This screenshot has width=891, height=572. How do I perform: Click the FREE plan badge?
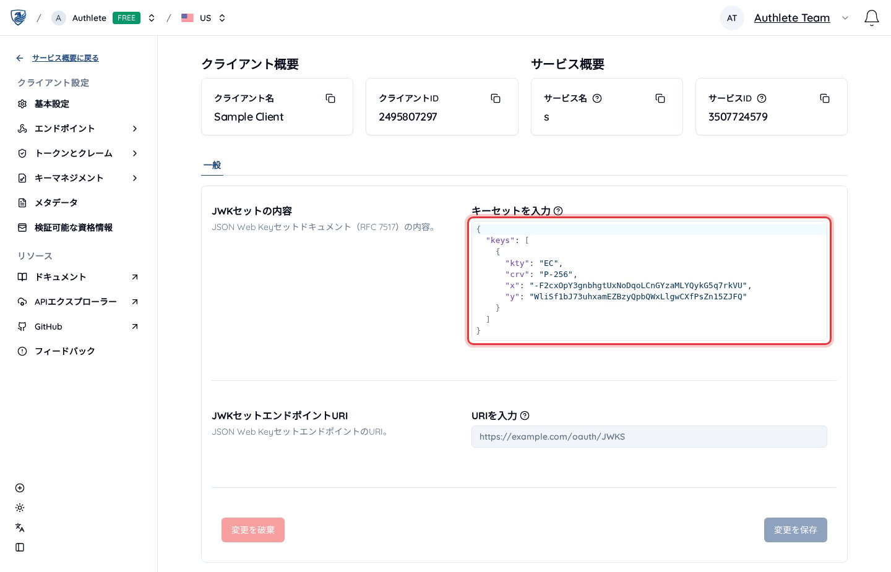pyautogui.click(x=126, y=18)
